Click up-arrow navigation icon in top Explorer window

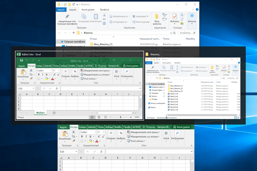73,33
